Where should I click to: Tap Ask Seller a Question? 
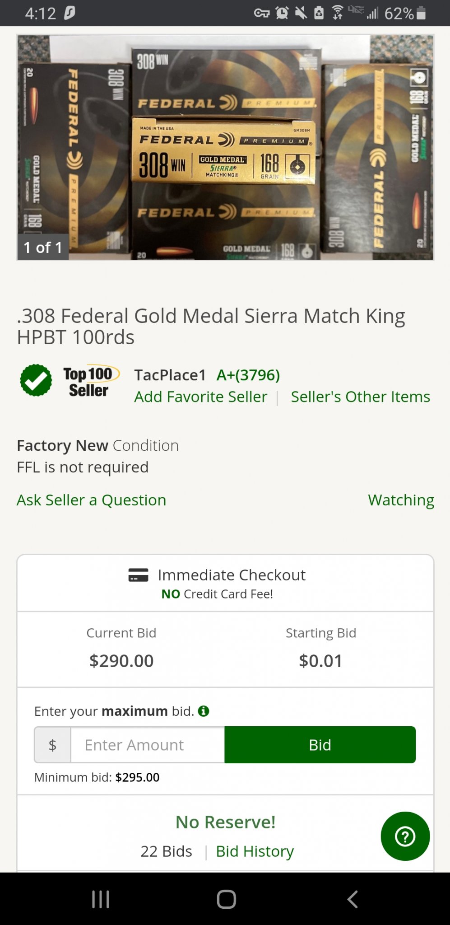[x=92, y=500]
